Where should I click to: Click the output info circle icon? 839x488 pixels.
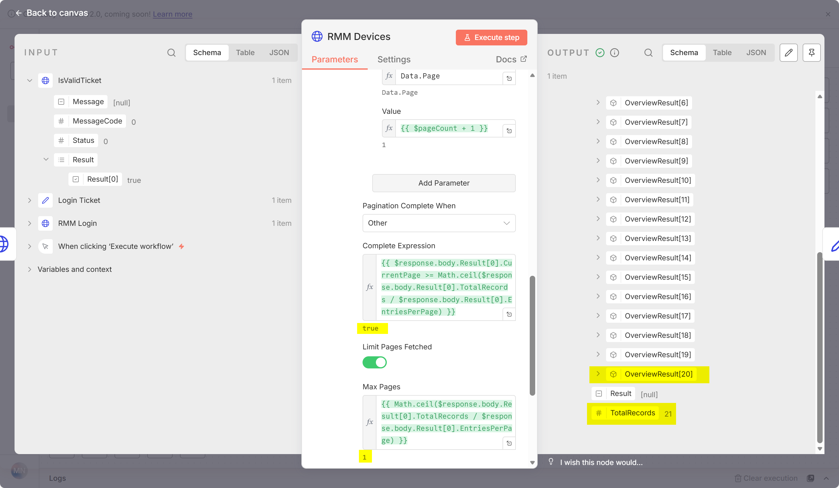click(x=614, y=53)
